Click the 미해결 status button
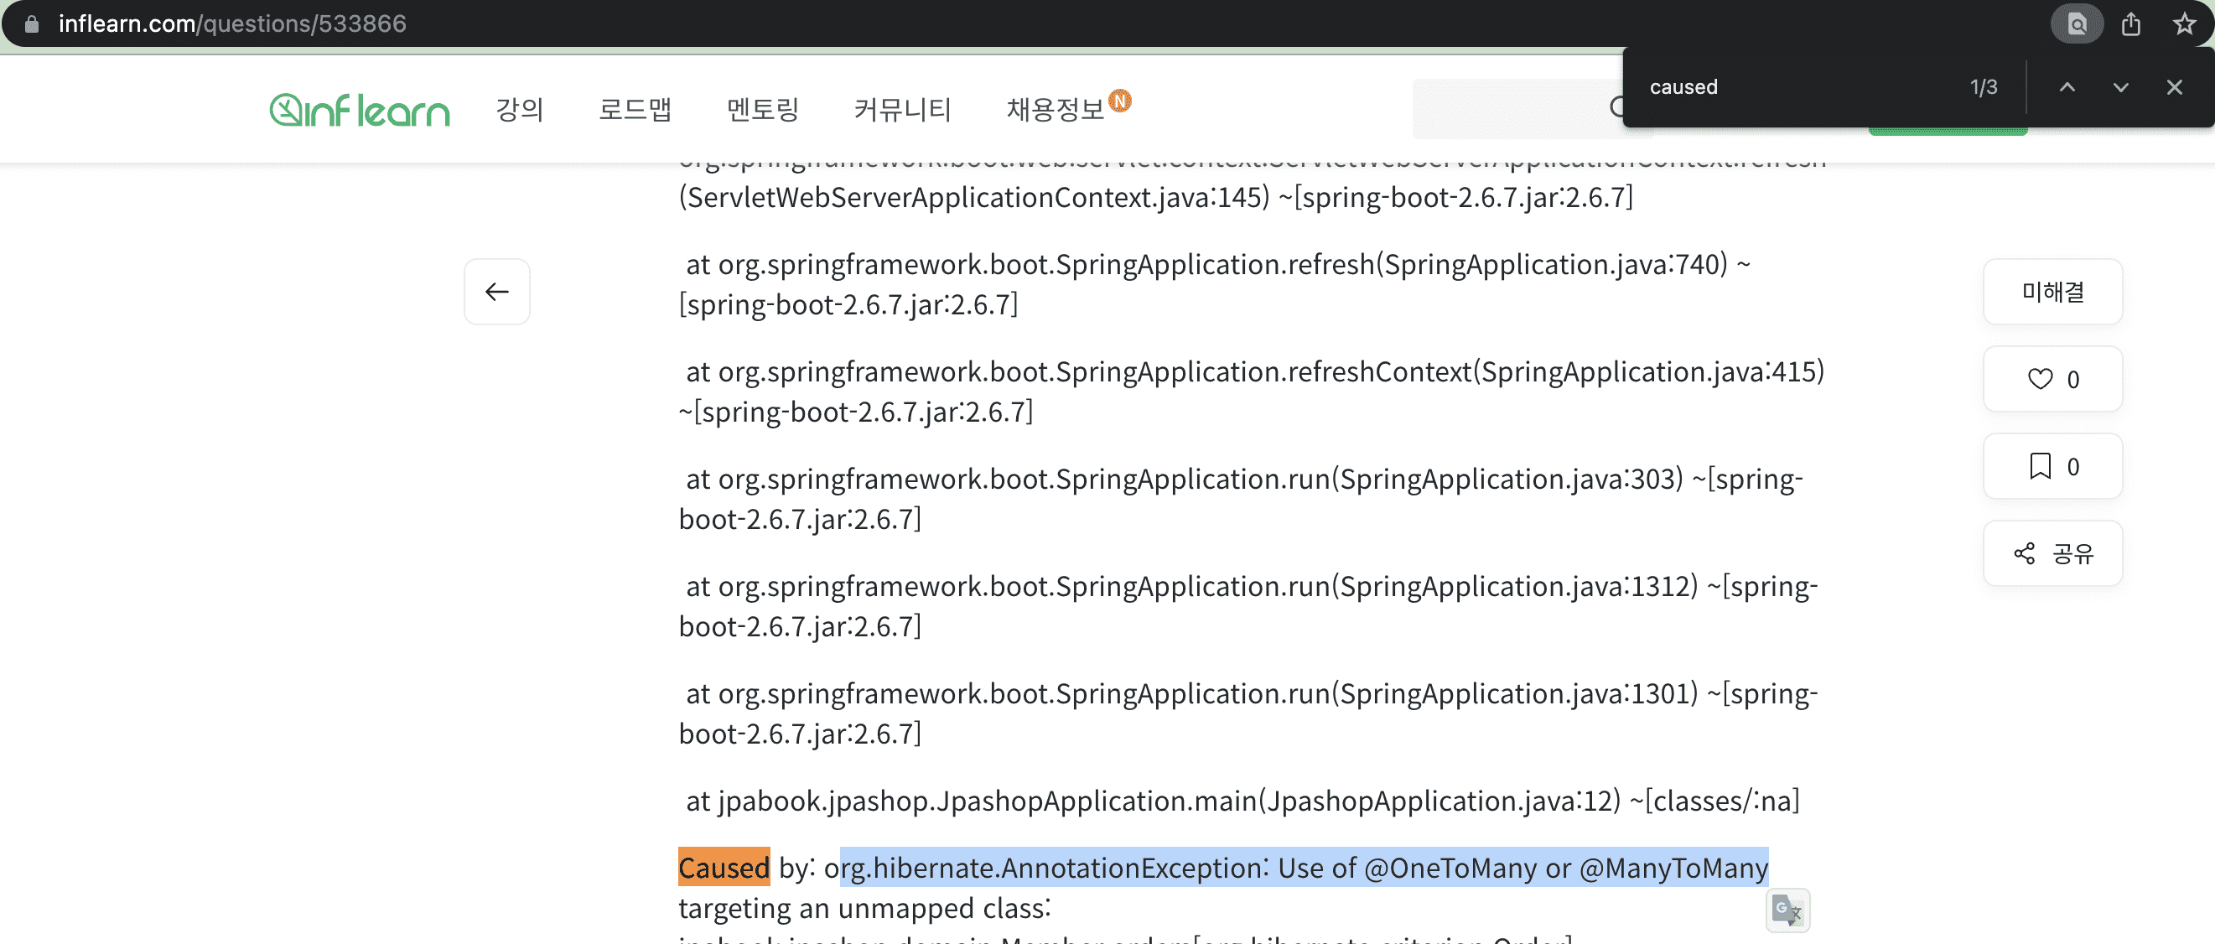Viewport: 2215px width, 944px height. point(2052,292)
